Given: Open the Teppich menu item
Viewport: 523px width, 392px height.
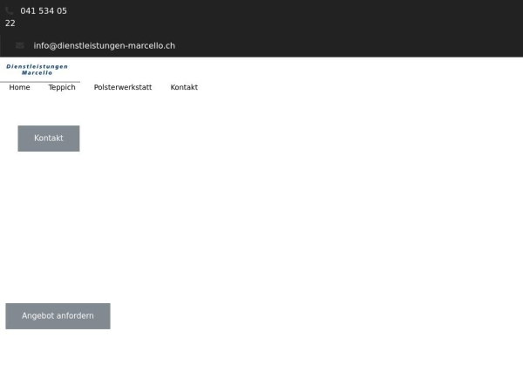Looking at the screenshot, I should pos(62,87).
